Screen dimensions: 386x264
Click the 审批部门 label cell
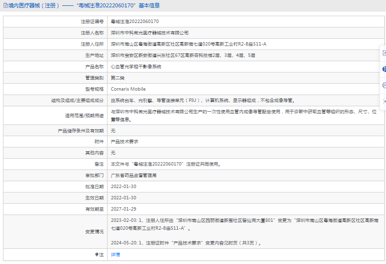pyautogui.click(x=55, y=175)
